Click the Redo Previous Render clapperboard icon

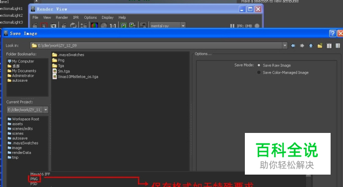coord(35,25)
